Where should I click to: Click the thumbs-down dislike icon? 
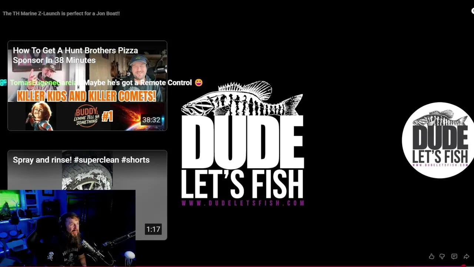(442, 256)
